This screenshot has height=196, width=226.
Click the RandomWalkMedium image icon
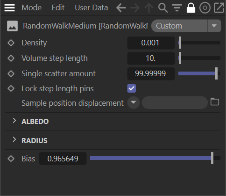click(x=12, y=26)
